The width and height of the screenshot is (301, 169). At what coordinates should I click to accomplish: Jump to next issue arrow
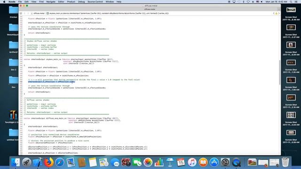pos(279,14)
